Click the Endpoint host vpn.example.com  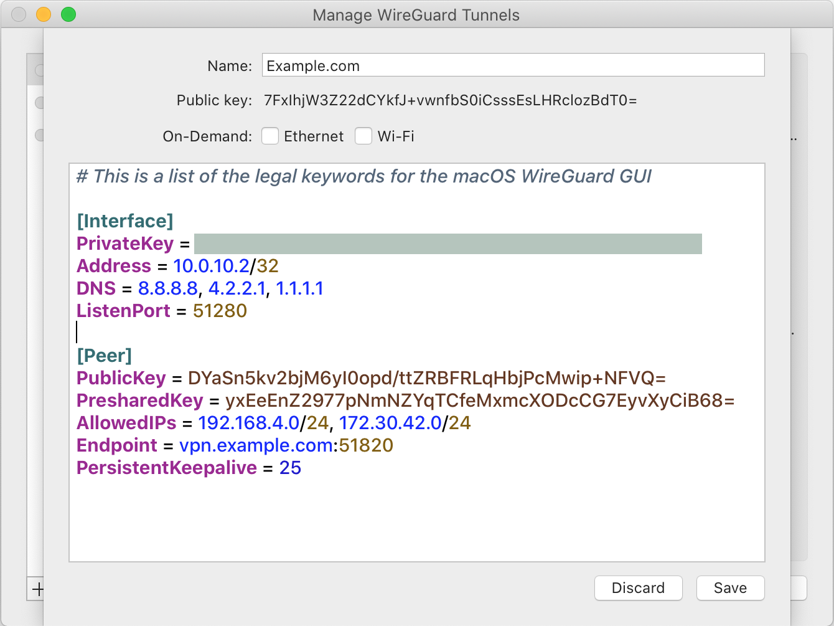coord(256,445)
